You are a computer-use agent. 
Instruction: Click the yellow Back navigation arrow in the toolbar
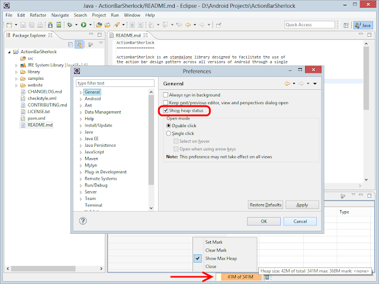pyautogui.click(x=188, y=25)
